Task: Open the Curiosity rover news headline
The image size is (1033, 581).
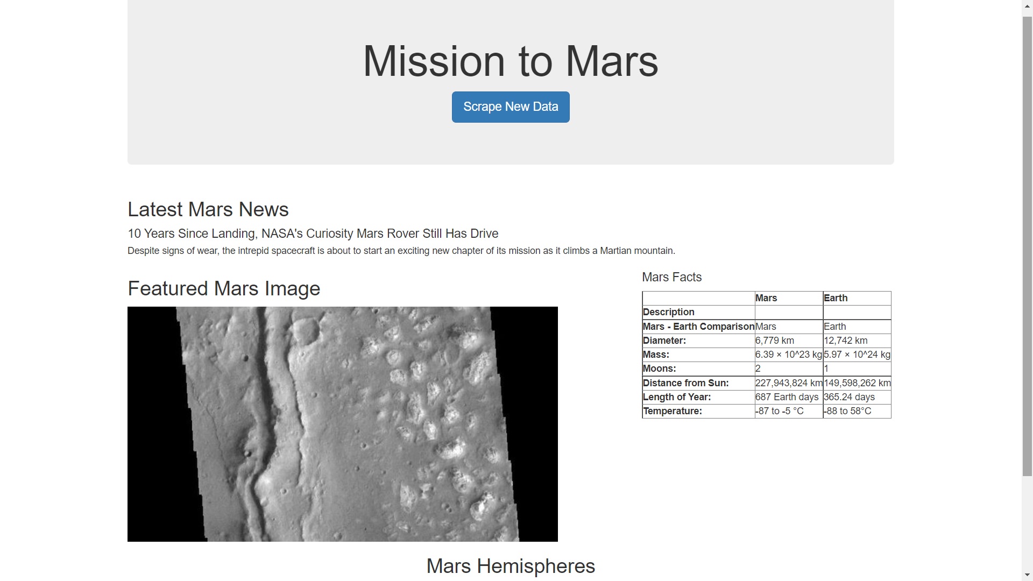Action: click(313, 233)
